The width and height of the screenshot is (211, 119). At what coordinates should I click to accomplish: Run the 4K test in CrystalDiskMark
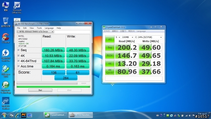pyautogui.click(x=110, y=63)
